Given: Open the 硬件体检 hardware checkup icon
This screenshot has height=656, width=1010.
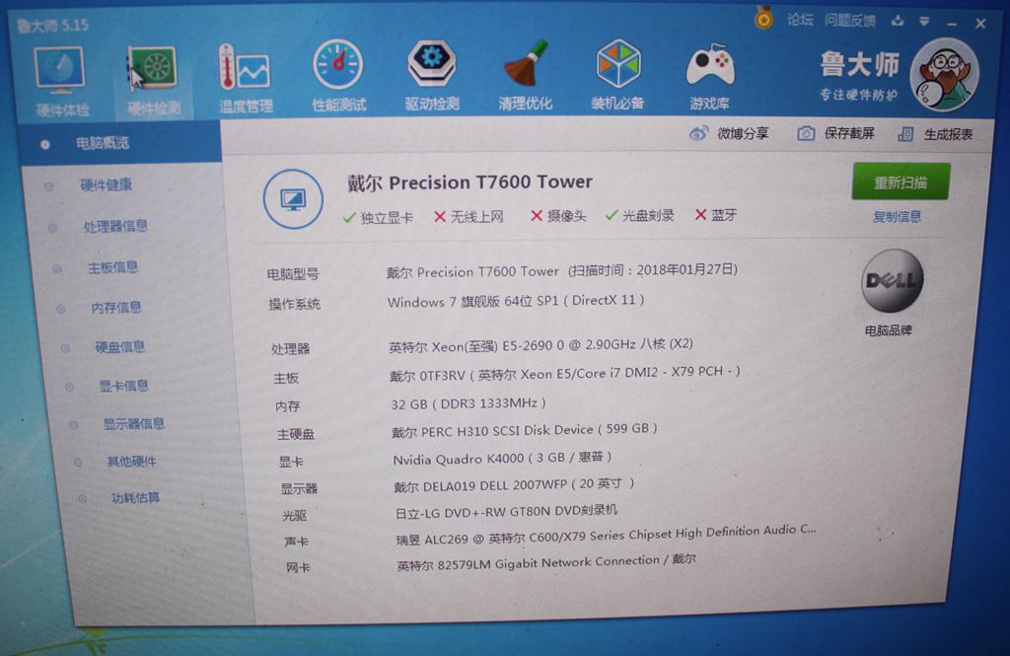Looking at the screenshot, I should tap(61, 81).
